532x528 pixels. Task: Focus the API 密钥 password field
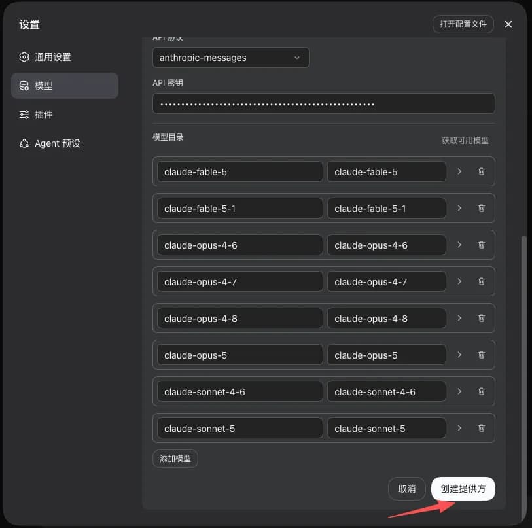pyautogui.click(x=324, y=103)
